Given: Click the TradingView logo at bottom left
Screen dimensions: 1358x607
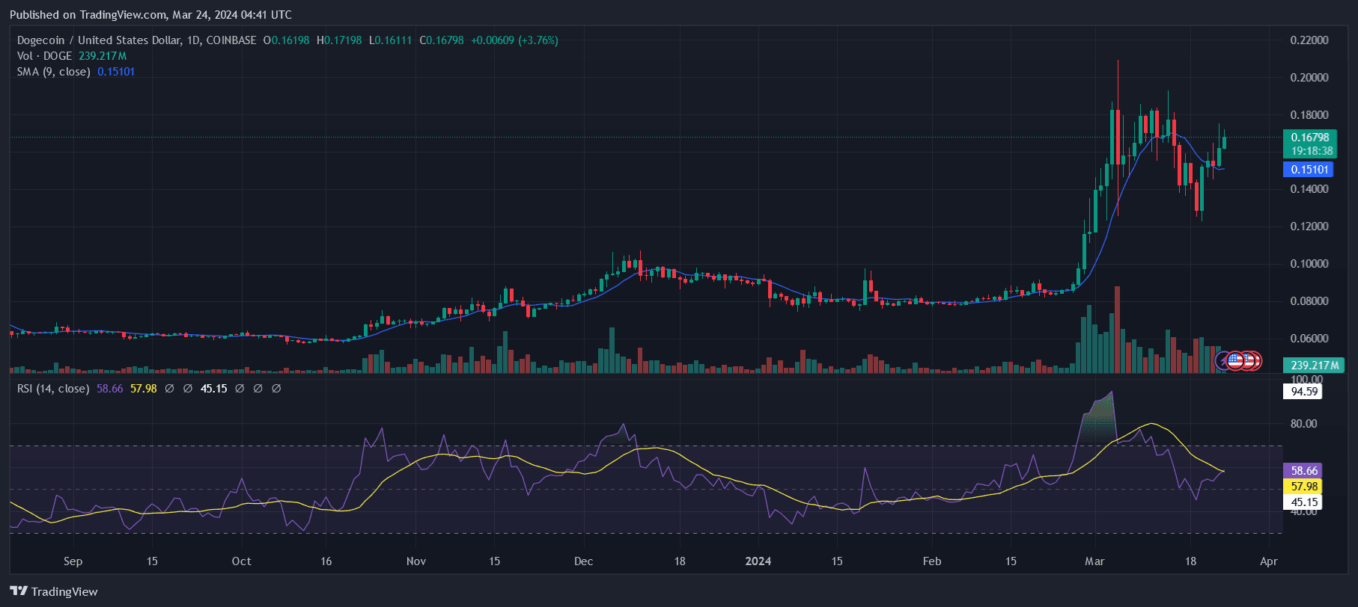Looking at the screenshot, I should [x=54, y=591].
